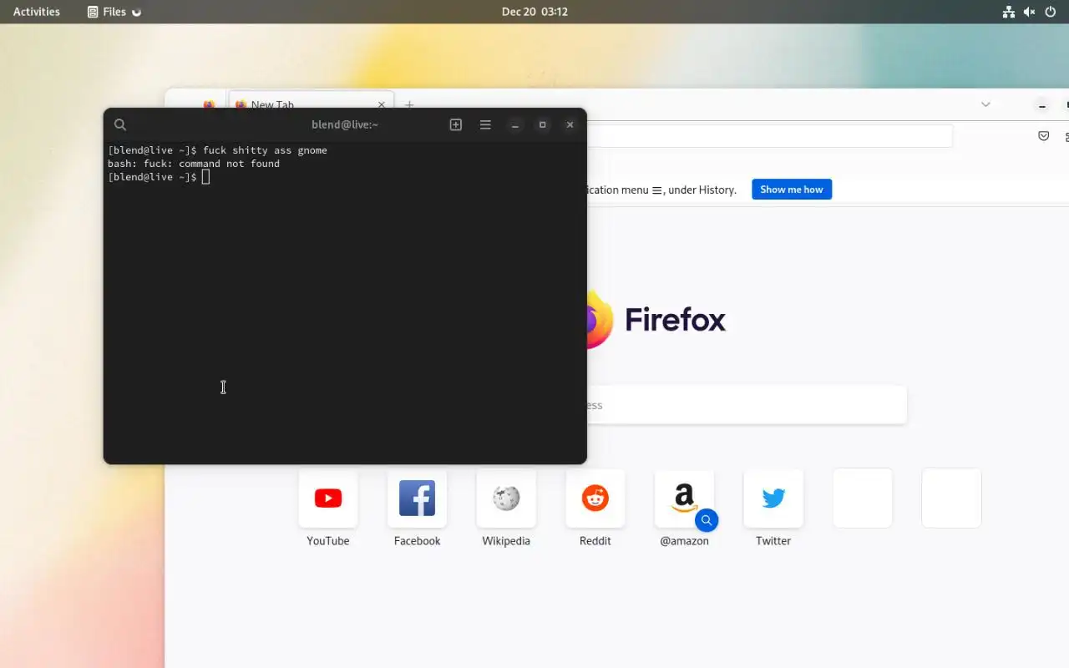Expand the Firefox list all tabs chevron

tap(985, 104)
